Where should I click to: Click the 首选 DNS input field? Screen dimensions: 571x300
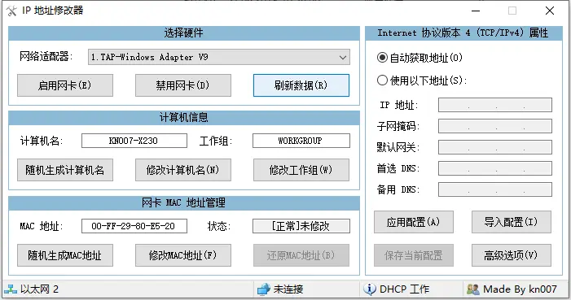(x=495, y=168)
